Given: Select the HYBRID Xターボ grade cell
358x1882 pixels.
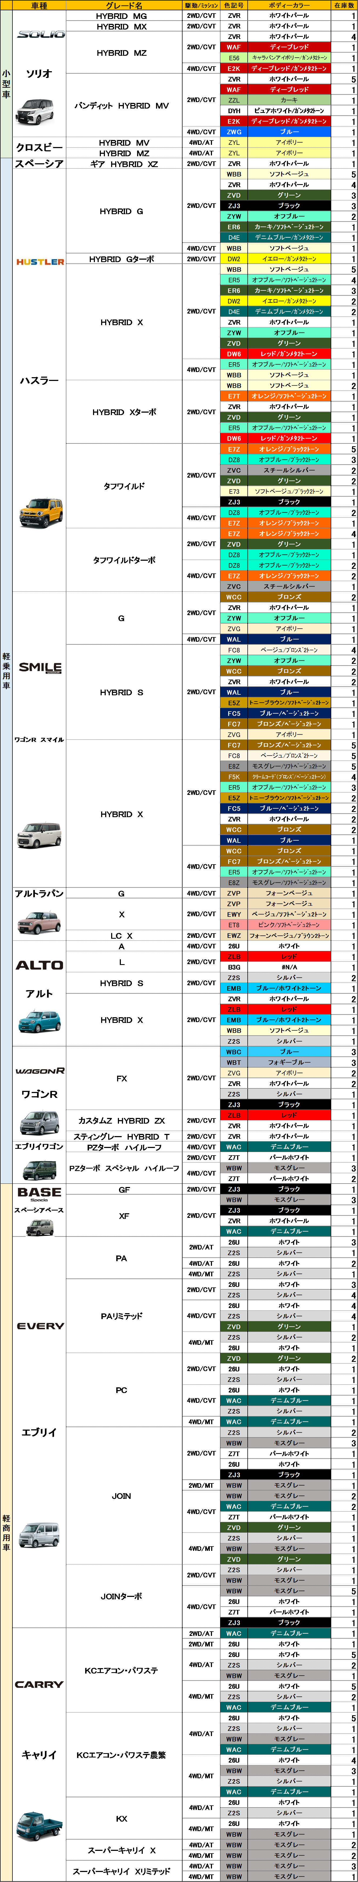Looking at the screenshot, I should click(124, 412).
